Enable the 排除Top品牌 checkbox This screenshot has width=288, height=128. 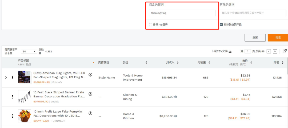click(151, 24)
